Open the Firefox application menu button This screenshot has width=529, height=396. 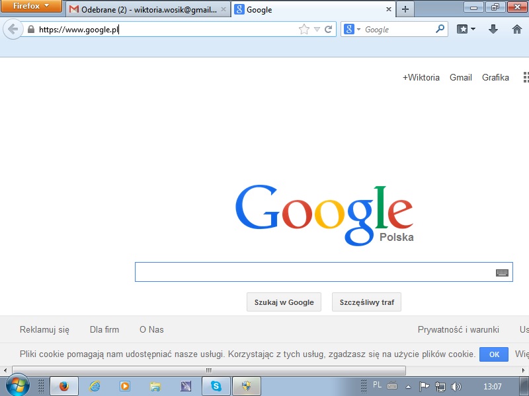31,6
